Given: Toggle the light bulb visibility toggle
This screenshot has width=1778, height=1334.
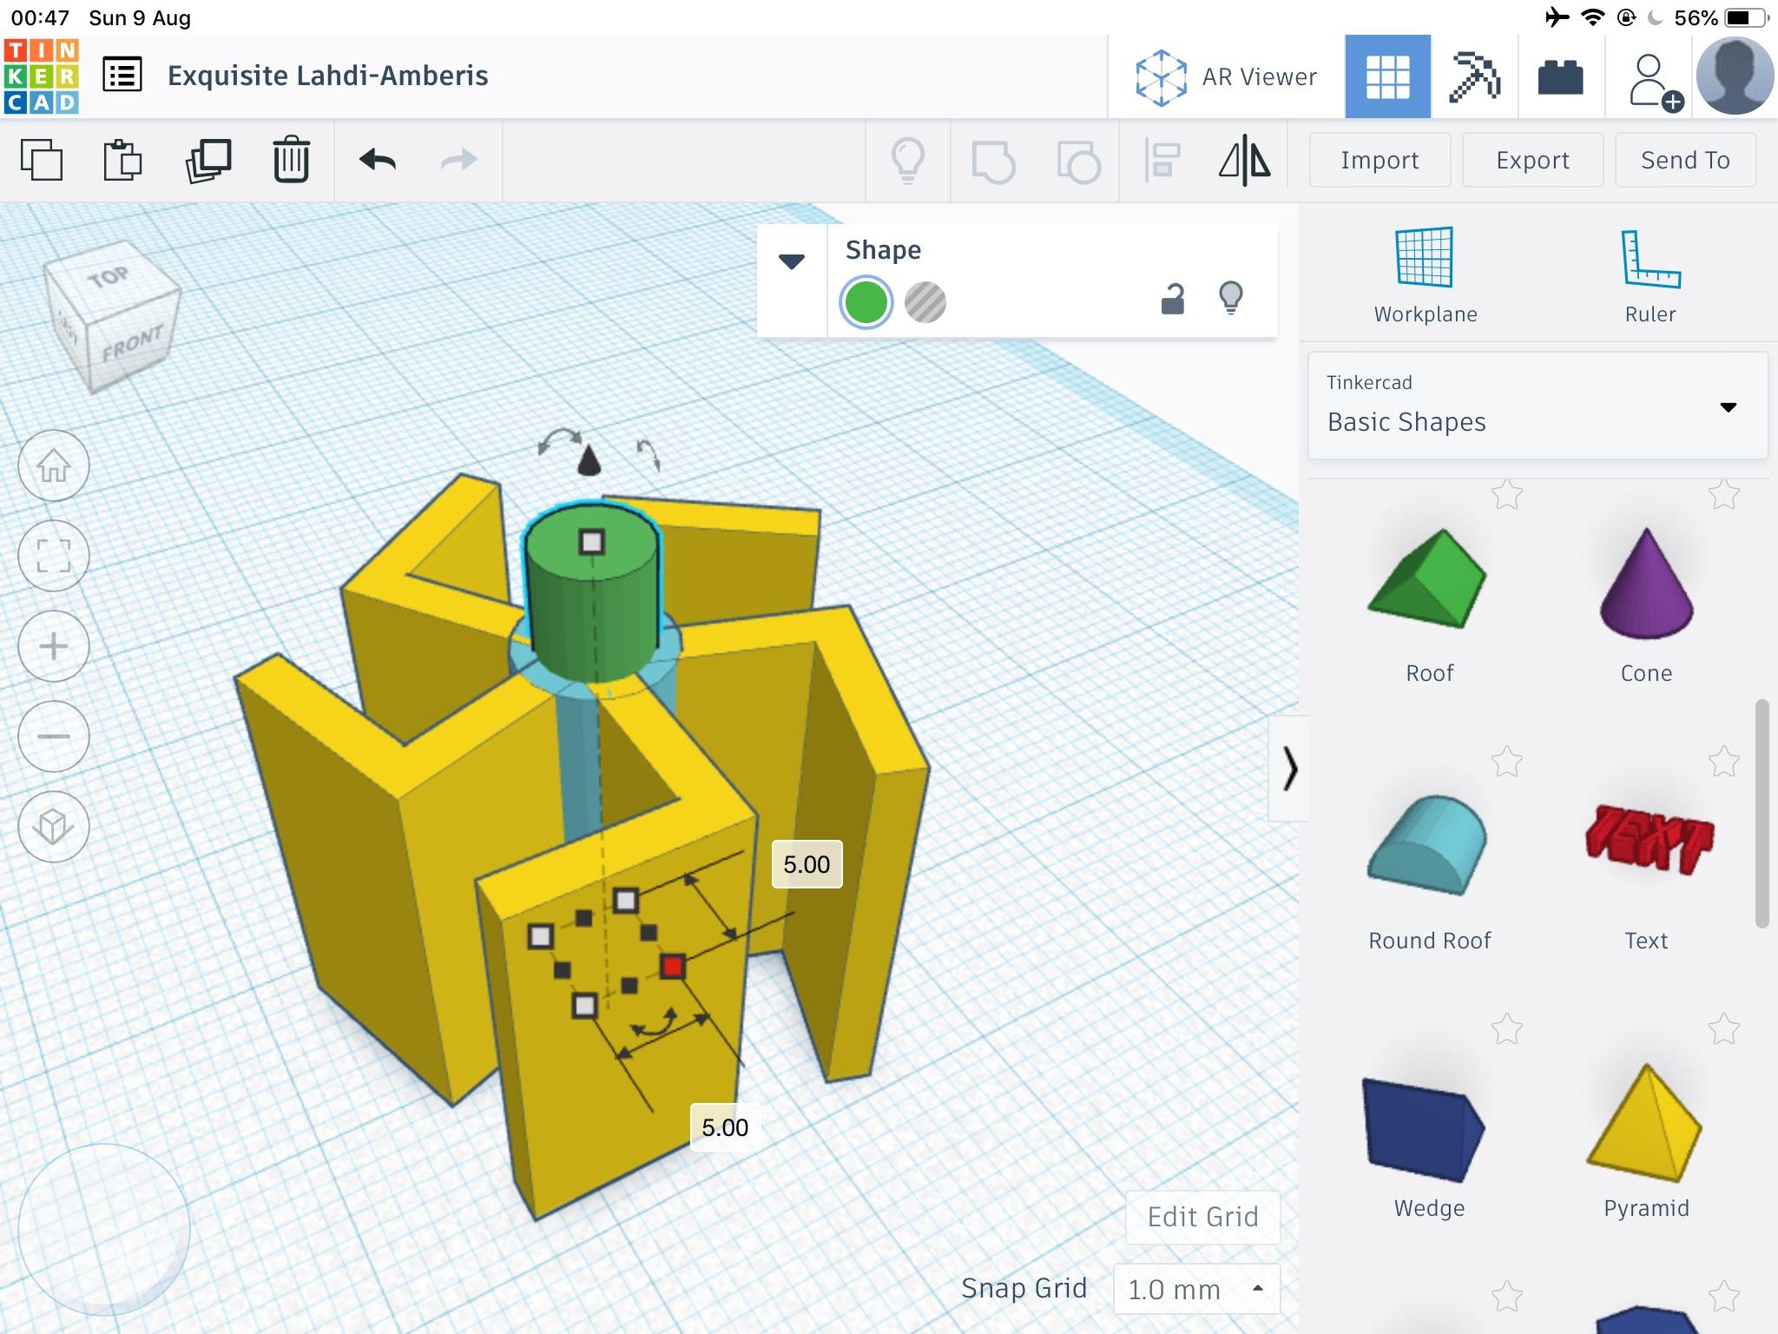Looking at the screenshot, I should 1232,297.
